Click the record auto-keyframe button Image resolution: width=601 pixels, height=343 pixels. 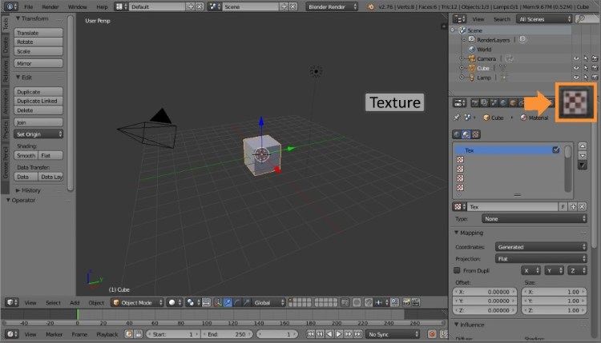(x=434, y=333)
